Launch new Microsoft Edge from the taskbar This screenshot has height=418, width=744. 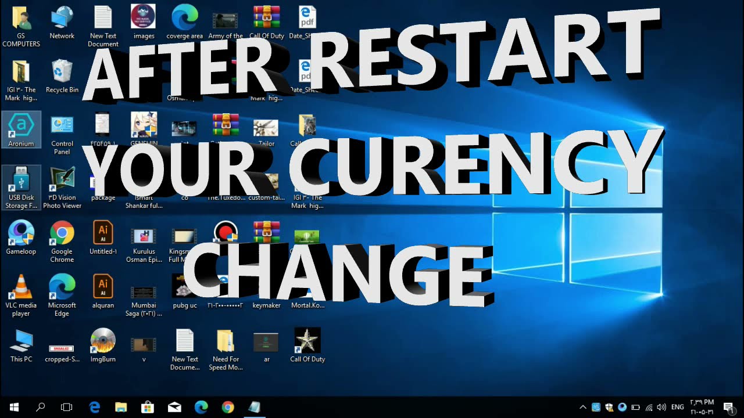(201, 407)
